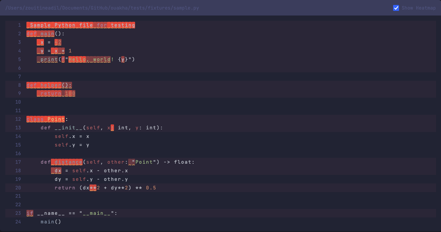Image resolution: width=441 pixels, height=232 pixels.
Task: Click highlighted 'dx' variable on line 18
Action: coord(56,171)
